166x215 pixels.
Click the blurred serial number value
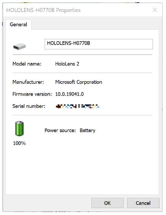pyautogui.click(x=77, y=106)
